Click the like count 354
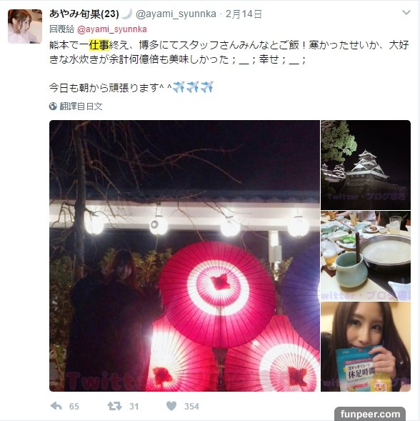Screen dimensions: 420x421 pyautogui.click(x=191, y=406)
